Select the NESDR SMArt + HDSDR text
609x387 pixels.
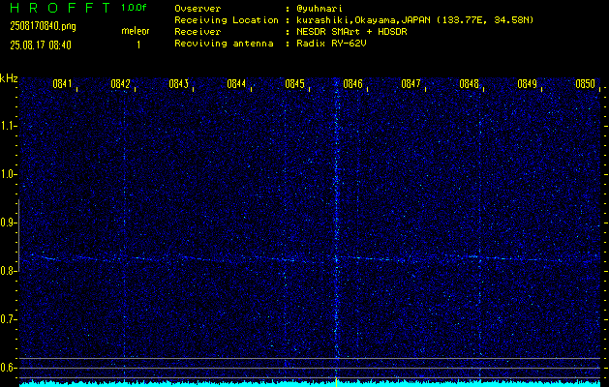point(351,32)
